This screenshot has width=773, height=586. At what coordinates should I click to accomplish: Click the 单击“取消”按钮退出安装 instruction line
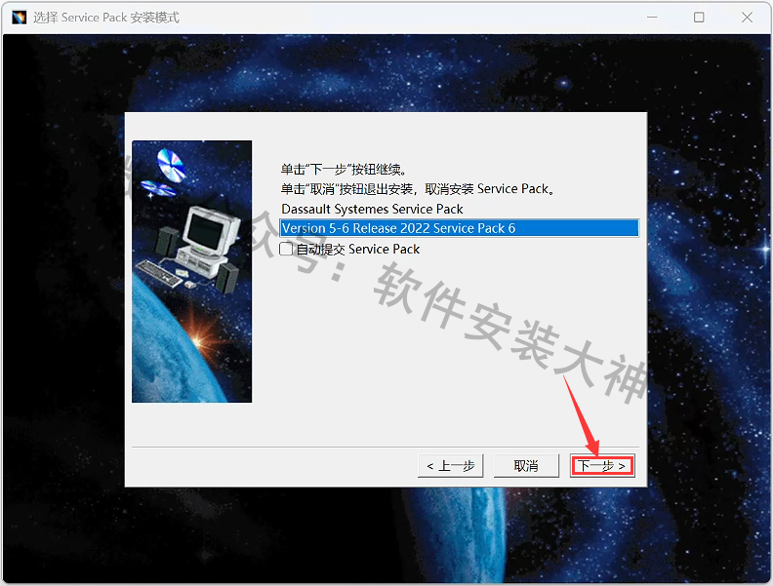coord(418,188)
